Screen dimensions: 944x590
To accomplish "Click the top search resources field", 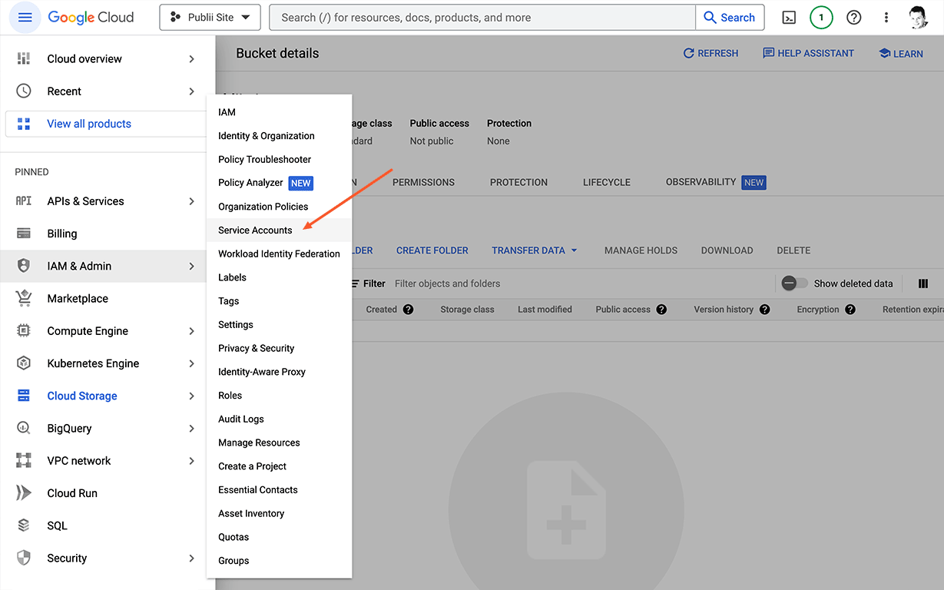I will [x=482, y=17].
